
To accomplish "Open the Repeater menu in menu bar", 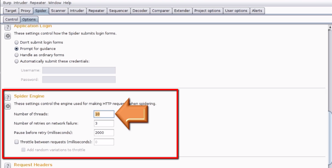I will click(38, 3).
